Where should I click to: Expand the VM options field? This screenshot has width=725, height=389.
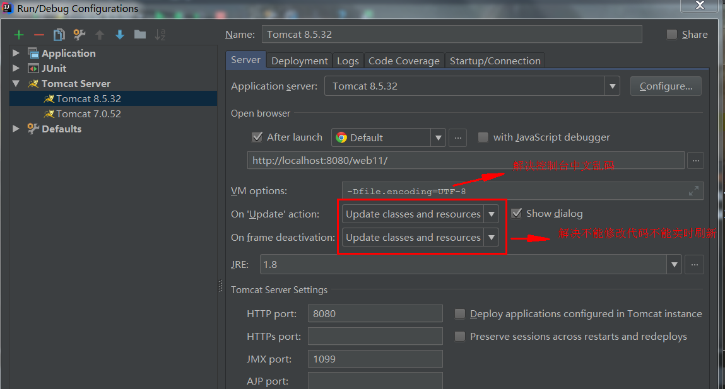click(693, 191)
